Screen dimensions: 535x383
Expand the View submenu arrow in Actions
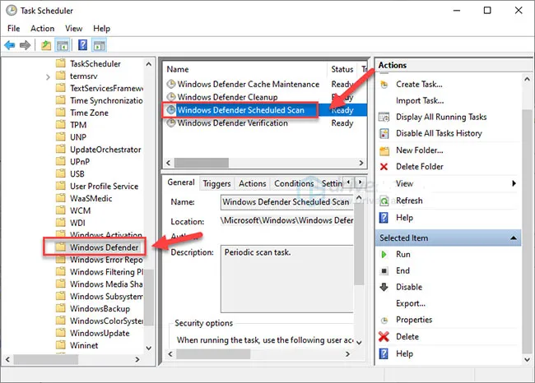pos(514,183)
